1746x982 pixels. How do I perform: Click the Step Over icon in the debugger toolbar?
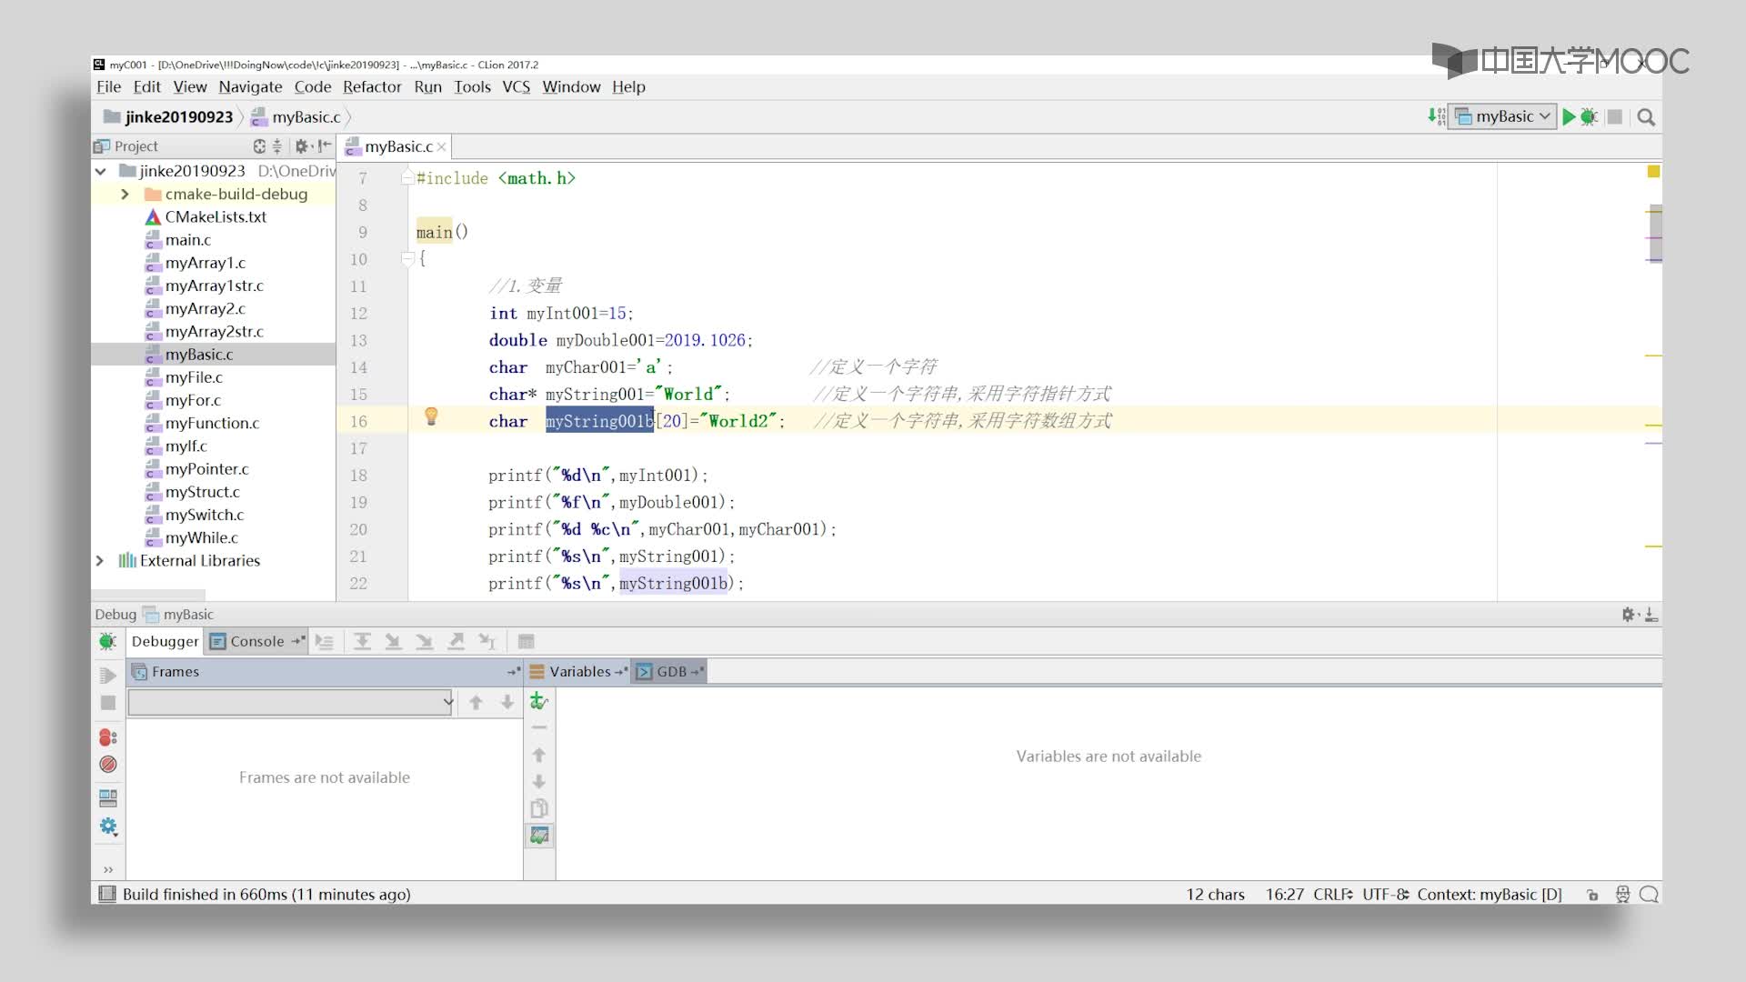[362, 642]
